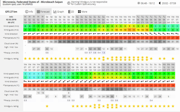Click cloud cover value 71 at Fr 09. 16h
Screen dimensions: 180x112
point(90,89)
